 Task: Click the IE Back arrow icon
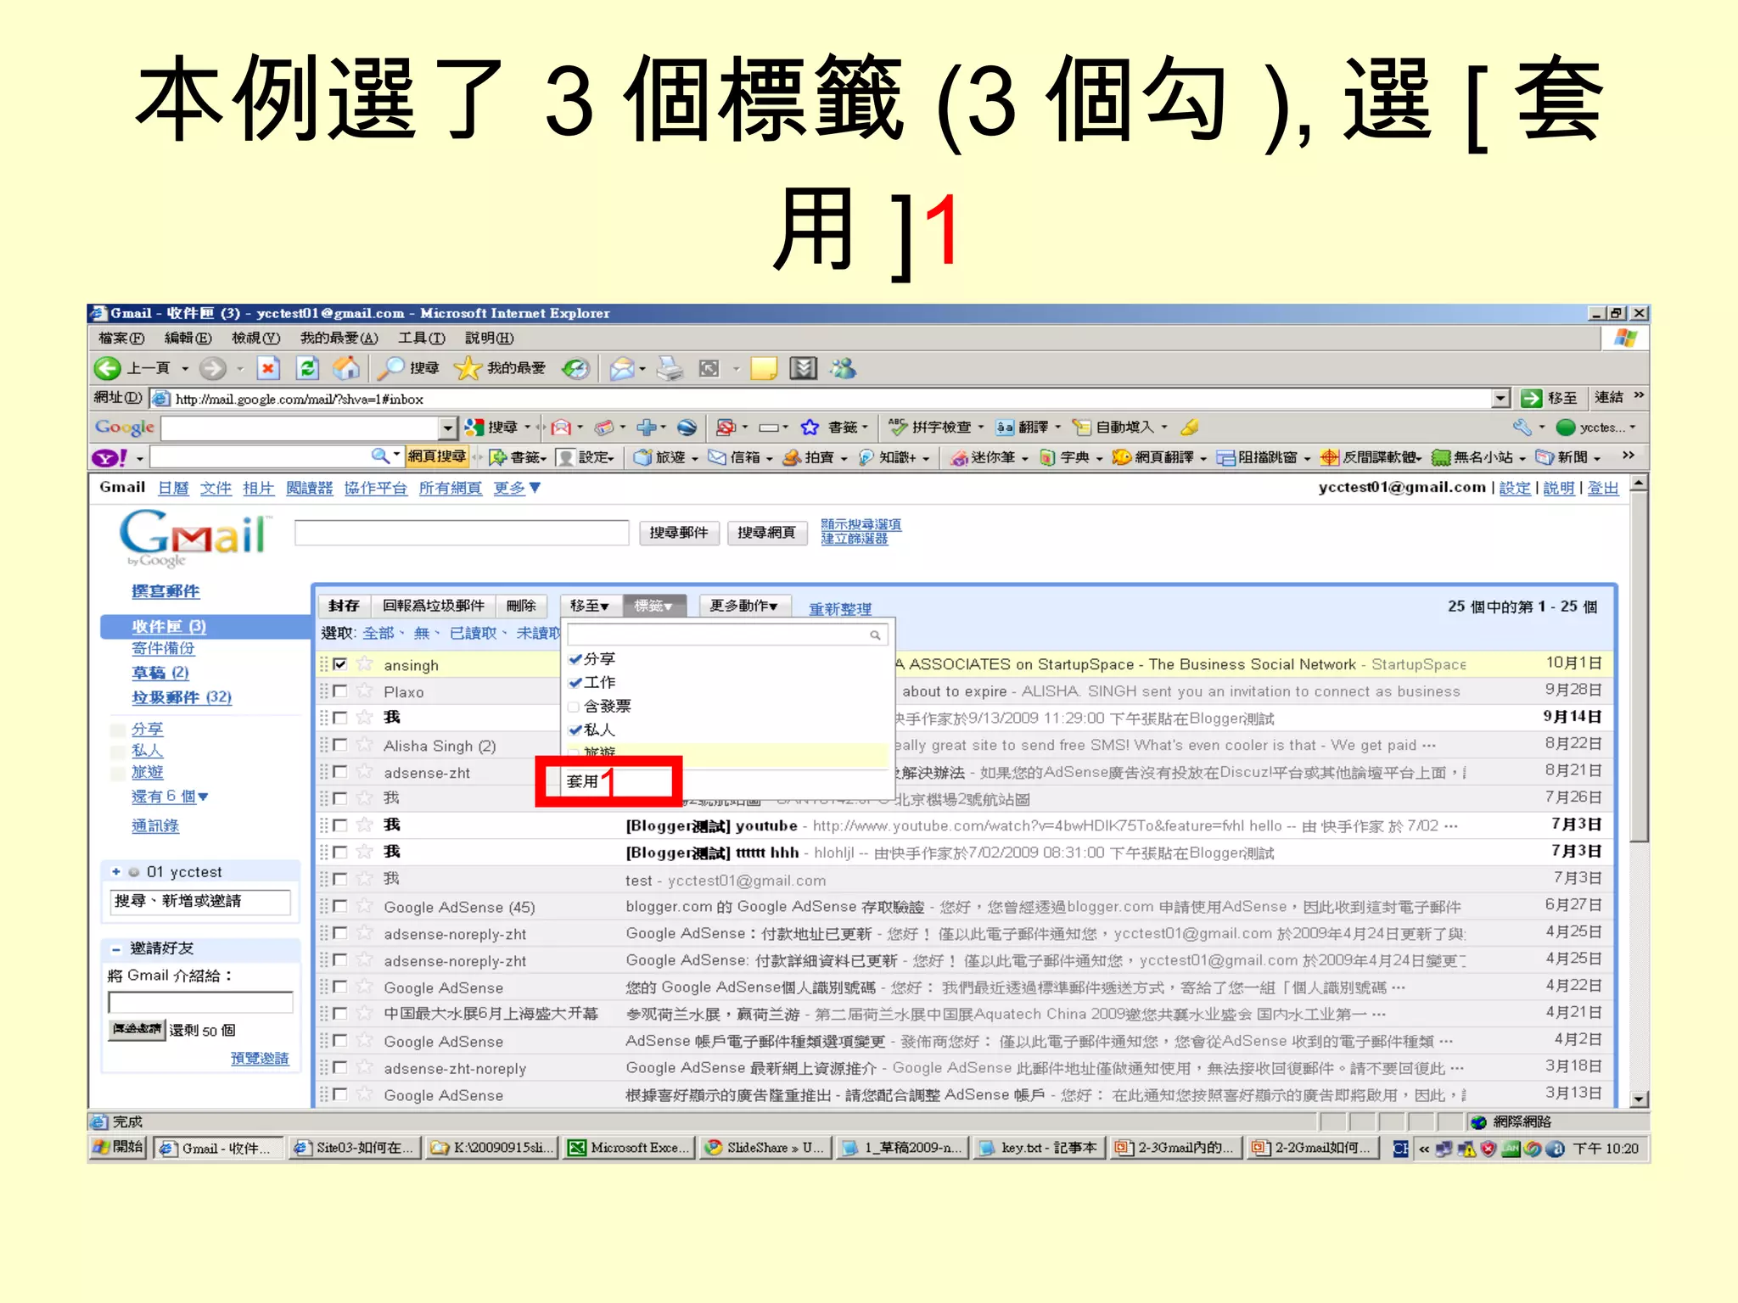(x=108, y=368)
